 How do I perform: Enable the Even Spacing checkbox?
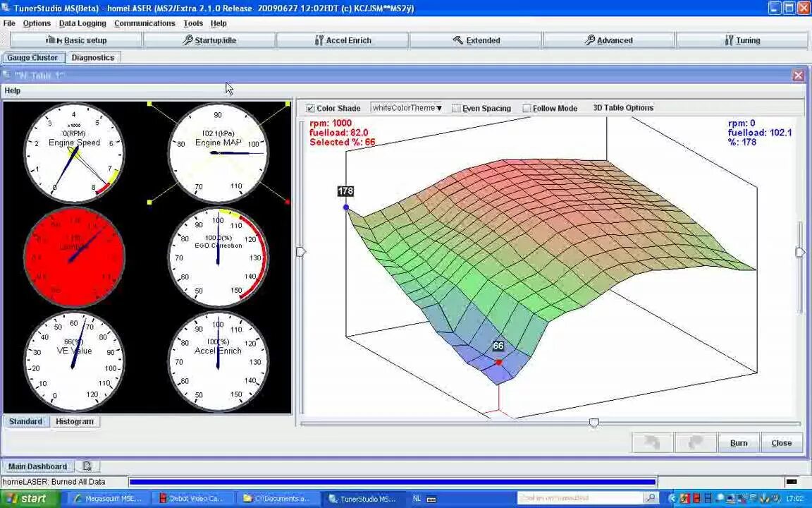(x=456, y=109)
